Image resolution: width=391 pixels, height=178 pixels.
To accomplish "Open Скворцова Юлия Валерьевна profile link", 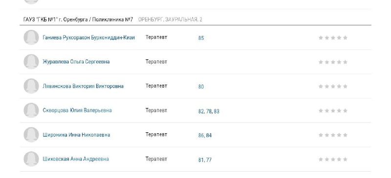I will point(77,110).
